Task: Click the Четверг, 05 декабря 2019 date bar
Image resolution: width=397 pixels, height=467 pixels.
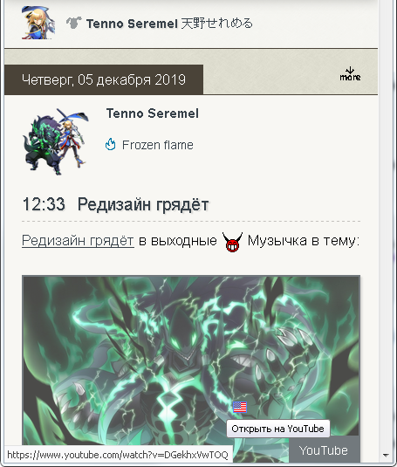Action: [x=104, y=79]
